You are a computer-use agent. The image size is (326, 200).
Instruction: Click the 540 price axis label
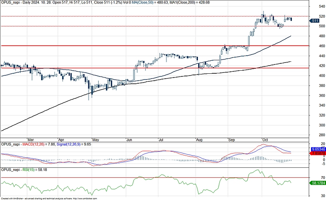click(322, 7)
